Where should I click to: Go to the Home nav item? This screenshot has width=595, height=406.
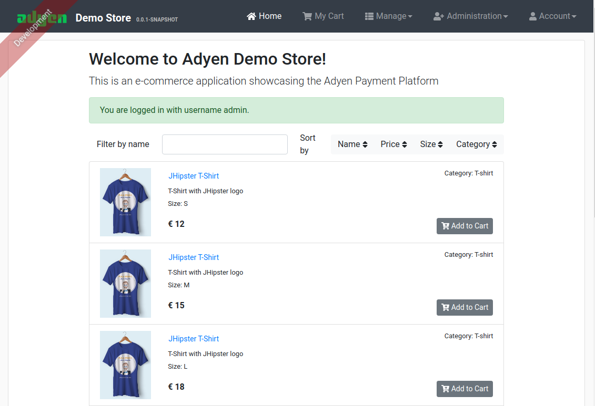pos(264,16)
